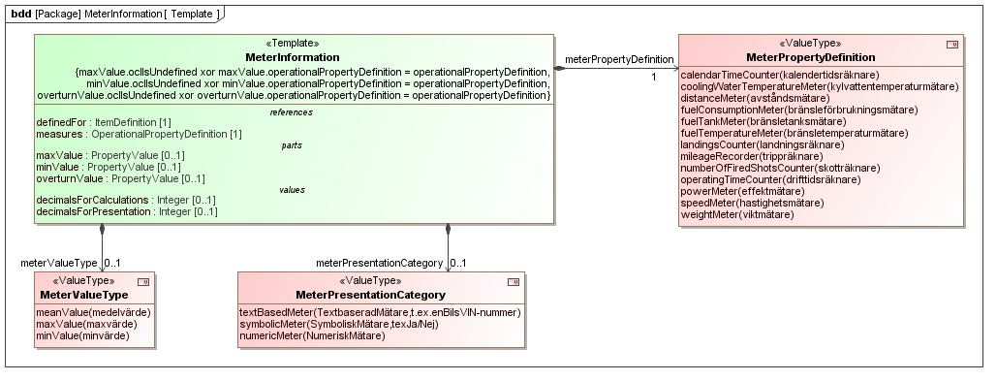Image resolution: width=997 pixels, height=381 pixels.
Task: Select the maxValue(maxvärde) literal
Action: [86, 324]
